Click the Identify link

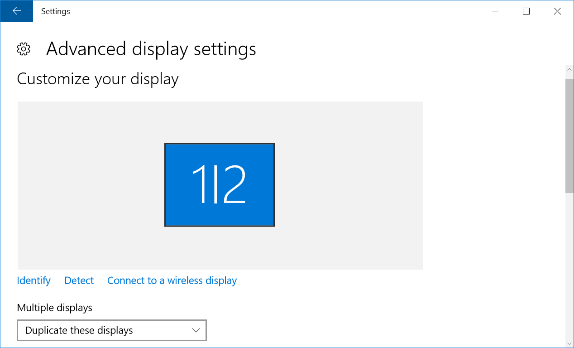click(x=33, y=280)
